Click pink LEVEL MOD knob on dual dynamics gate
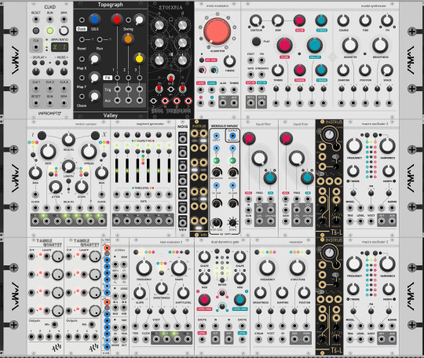The width and height of the screenshot is (424, 358). coord(204,299)
